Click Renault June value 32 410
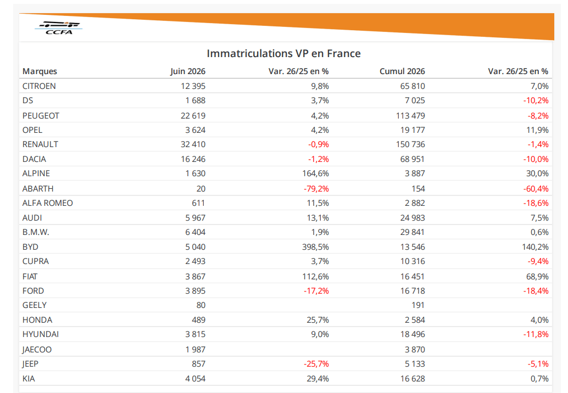This screenshot has height=393, width=568. (193, 144)
